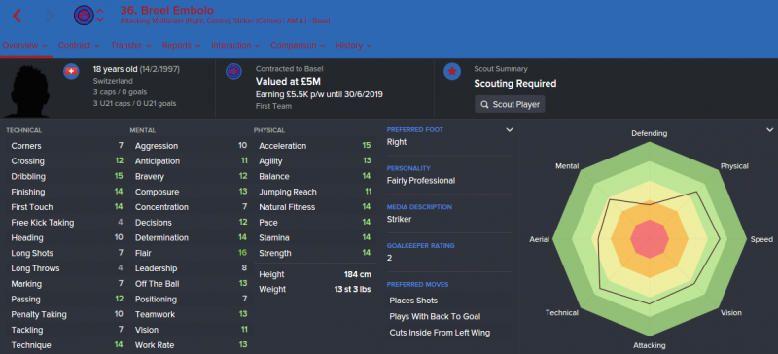Click the red center of the radar chart
778x354 pixels.
(x=650, y=239)
